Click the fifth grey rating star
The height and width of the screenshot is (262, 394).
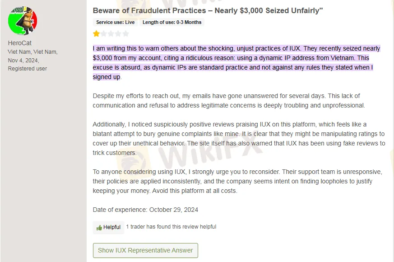point(125,33)
